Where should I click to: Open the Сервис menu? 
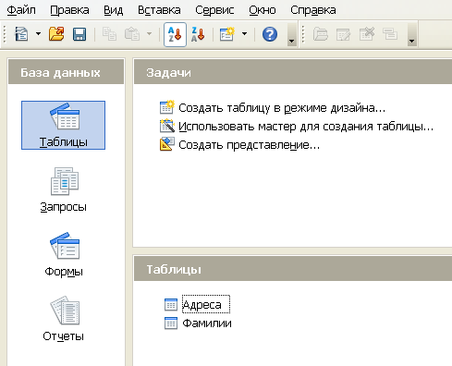click(214, 10)
